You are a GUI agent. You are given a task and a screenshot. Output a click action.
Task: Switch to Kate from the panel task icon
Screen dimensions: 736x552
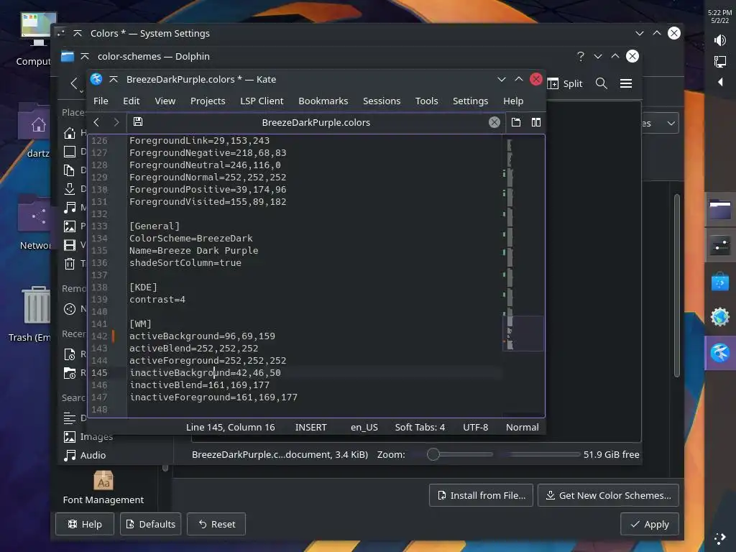point(720,352)
